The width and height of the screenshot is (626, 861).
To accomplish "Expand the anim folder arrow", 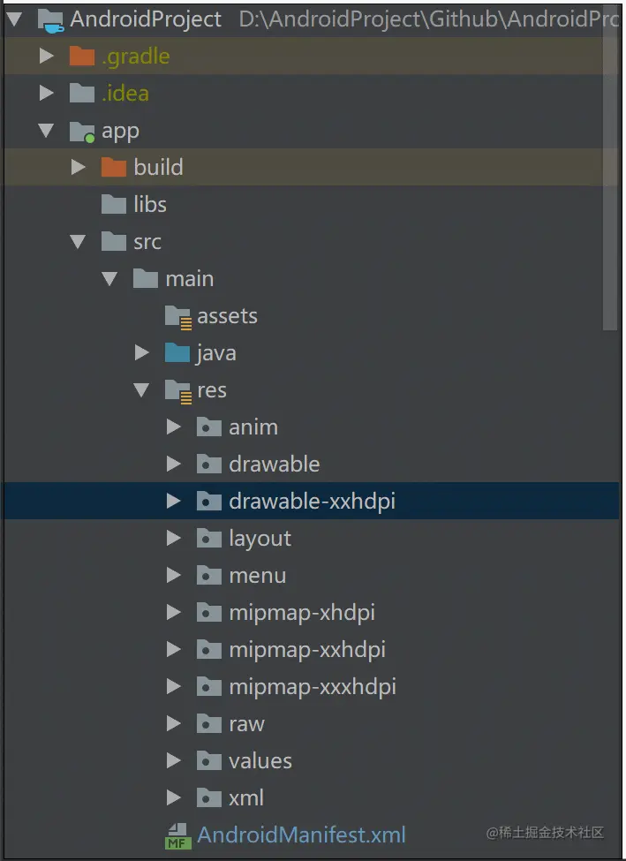I will [x=174, y=427].
